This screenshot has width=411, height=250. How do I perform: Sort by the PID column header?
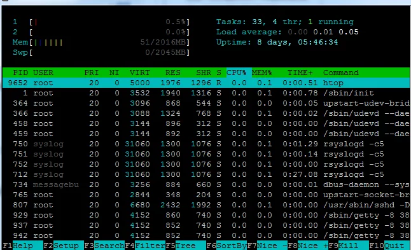pyautogui.click(x=20, y=73)
